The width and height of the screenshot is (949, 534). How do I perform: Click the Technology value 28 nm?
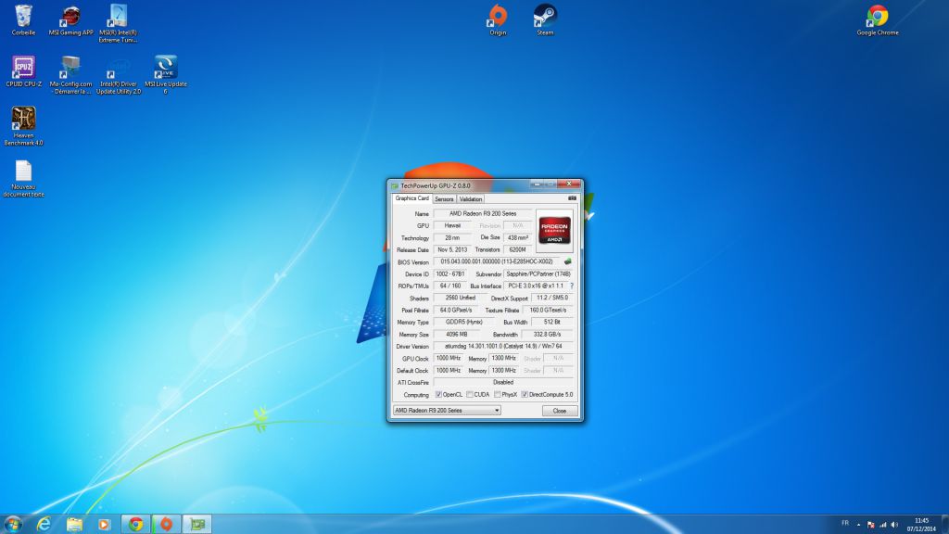[452, 238]
